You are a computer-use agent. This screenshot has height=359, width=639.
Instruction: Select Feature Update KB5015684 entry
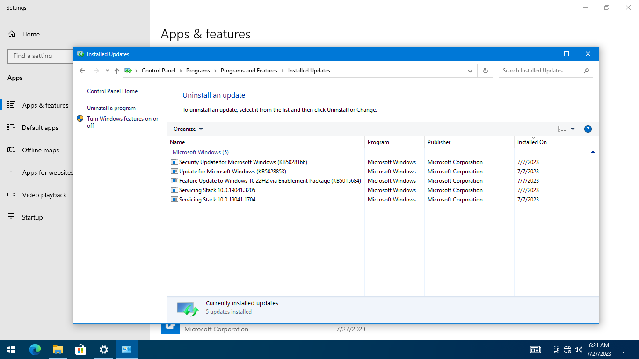[359, 181]
